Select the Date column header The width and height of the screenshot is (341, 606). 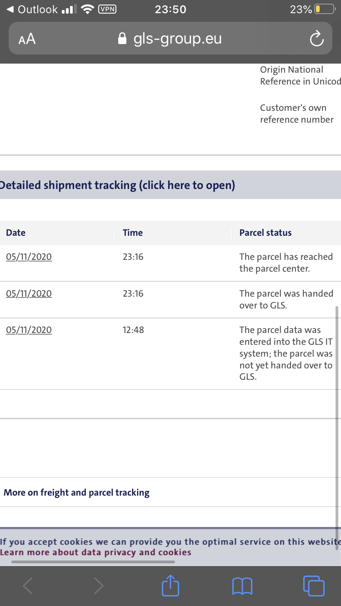(15, 233)
